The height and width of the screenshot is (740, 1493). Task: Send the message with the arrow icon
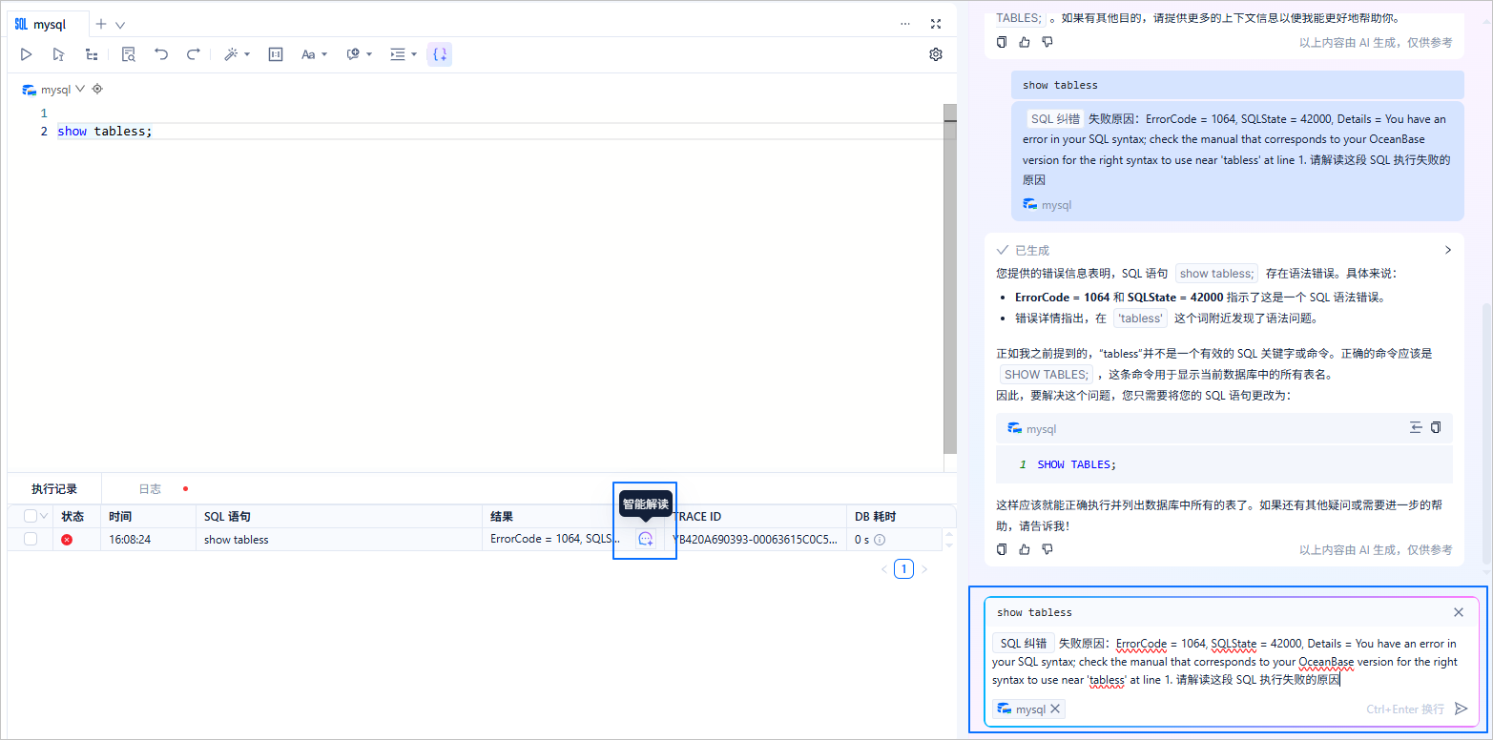(1461, 709)
